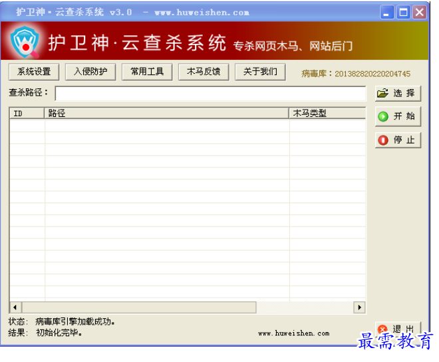
Task: Minimize the window from title bar
Action: [x=386, y=12]
